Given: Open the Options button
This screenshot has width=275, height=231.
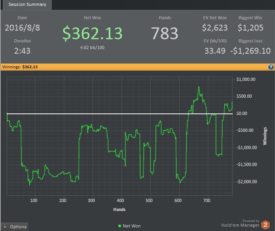Looking at the screenshot, I should (15, 227).
